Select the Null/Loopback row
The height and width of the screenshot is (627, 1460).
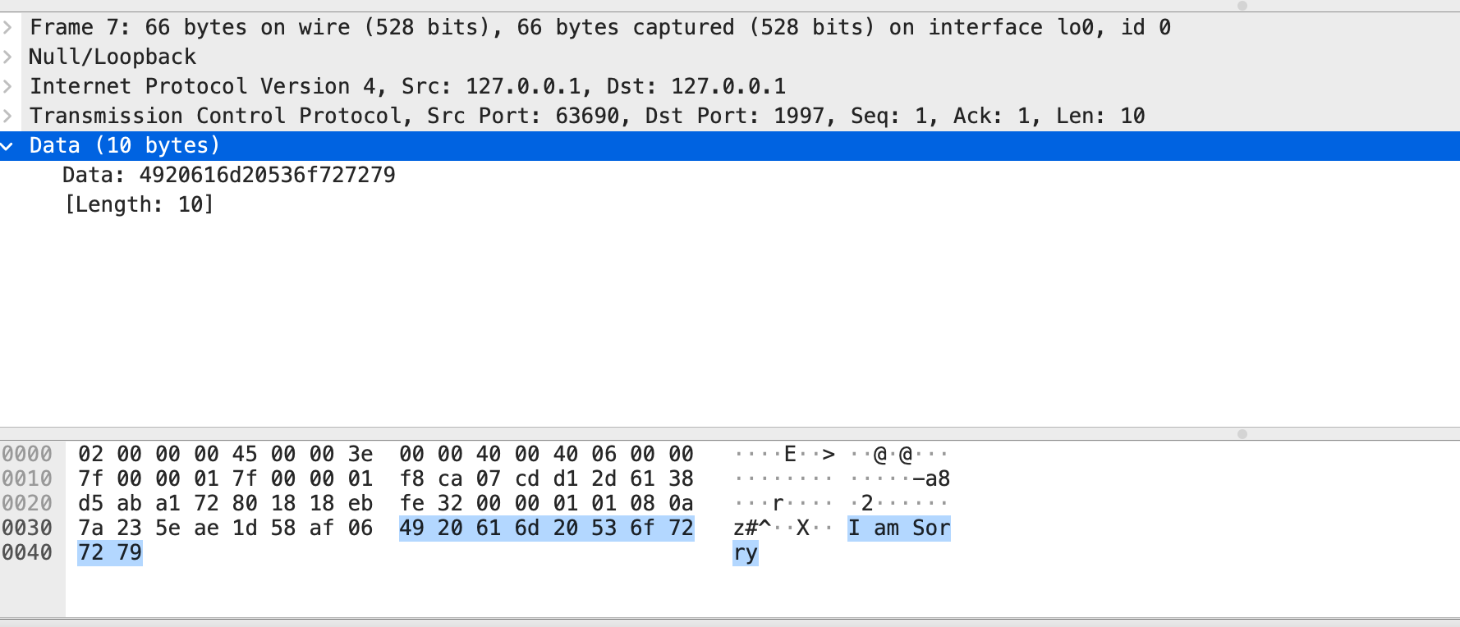(112, 57)
